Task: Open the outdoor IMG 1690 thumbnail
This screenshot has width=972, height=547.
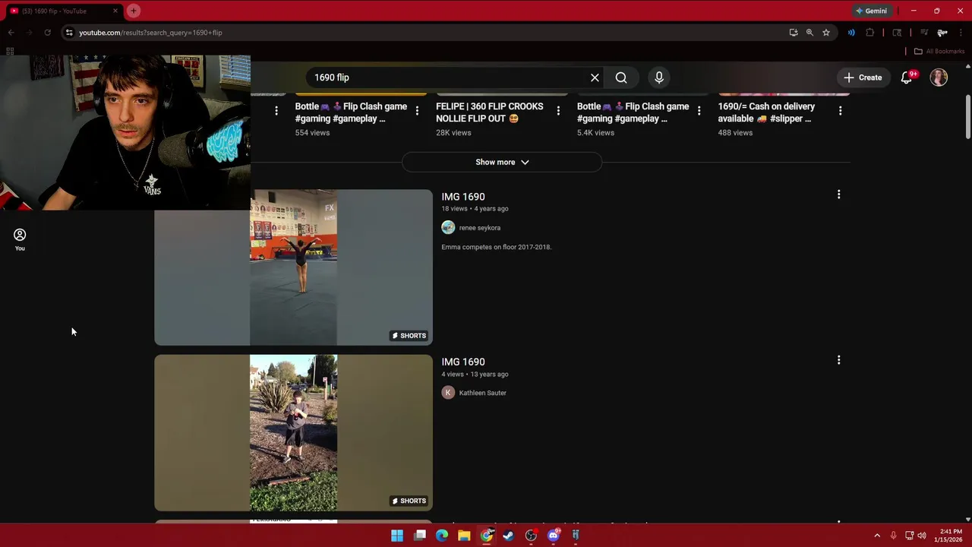Action: [x=293, y=433]
